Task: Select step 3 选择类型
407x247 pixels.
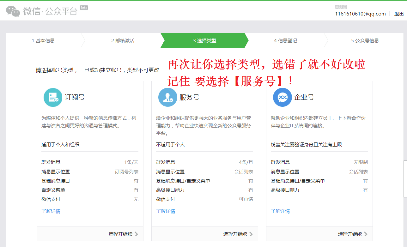Action: [204, 40]
